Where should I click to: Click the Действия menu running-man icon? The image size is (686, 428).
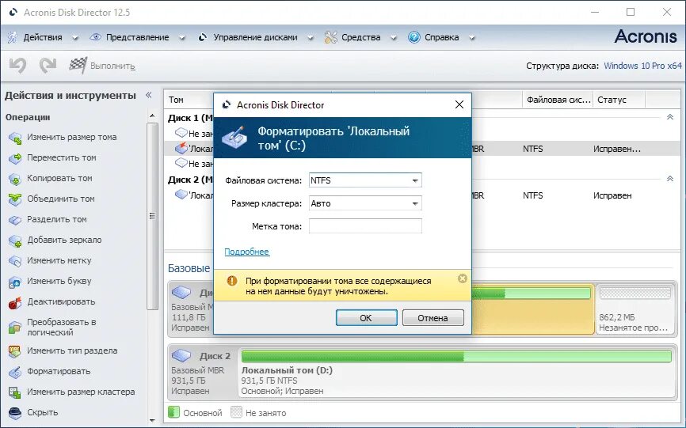point(13,37)
